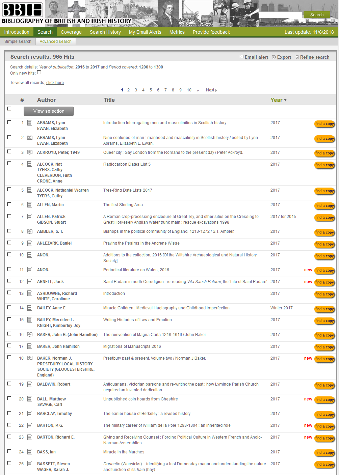This screenshot has width=339, height=475.
Task: Check the box for record 16 BAKER
Action: coord(9,334)
